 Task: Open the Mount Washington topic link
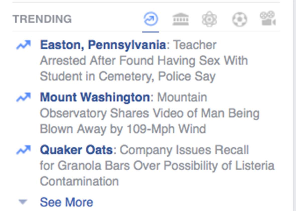pyautogui.click(x=95, y=97)
